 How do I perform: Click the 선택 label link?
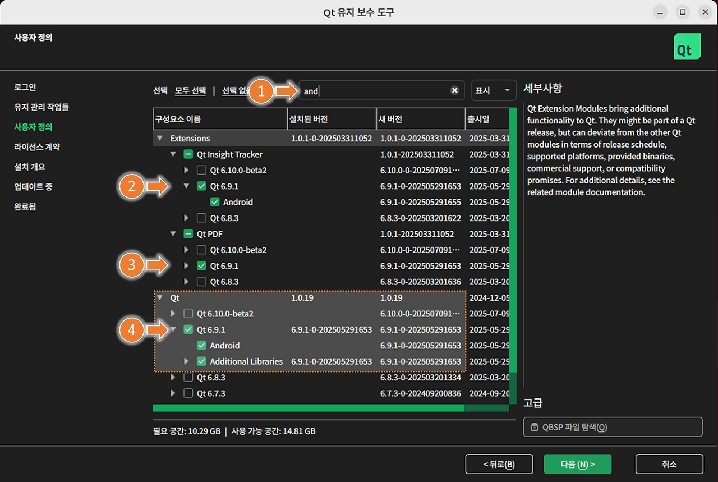point(160,90)
